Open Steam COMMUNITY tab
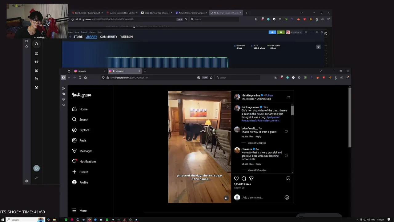This screenshot has height=222, width=394. point(109,37)
